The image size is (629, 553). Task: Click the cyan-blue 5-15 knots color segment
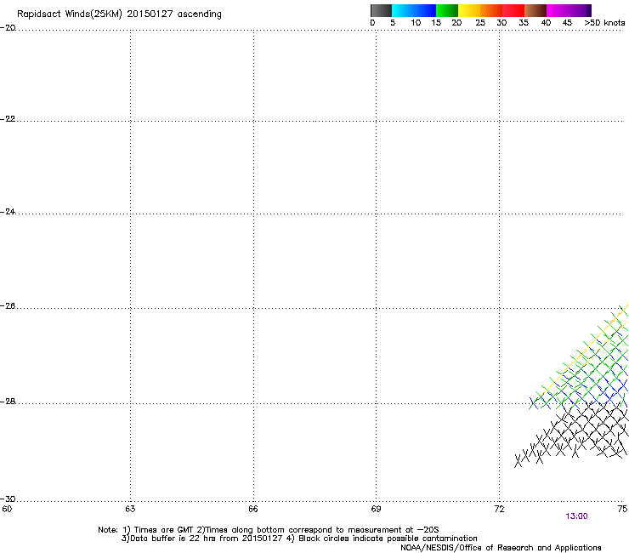pos(414,10)
